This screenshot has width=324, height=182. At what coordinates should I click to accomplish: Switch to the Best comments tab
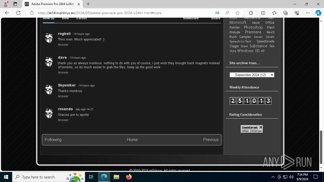click(x=66, y=18)
